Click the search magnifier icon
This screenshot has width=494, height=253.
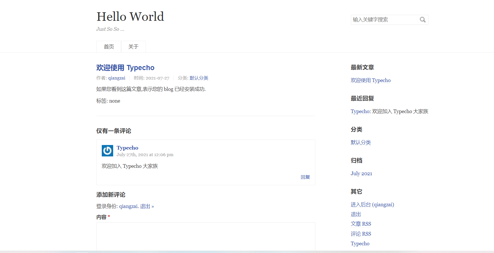pos(422,20)
